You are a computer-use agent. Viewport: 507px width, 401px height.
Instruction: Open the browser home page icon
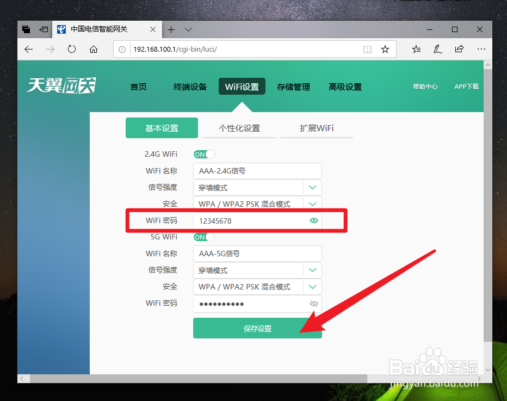coord(93,49)
